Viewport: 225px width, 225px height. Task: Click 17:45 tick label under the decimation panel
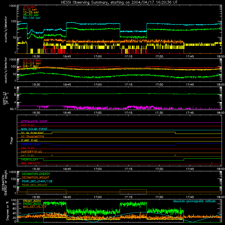coord(190,197)
